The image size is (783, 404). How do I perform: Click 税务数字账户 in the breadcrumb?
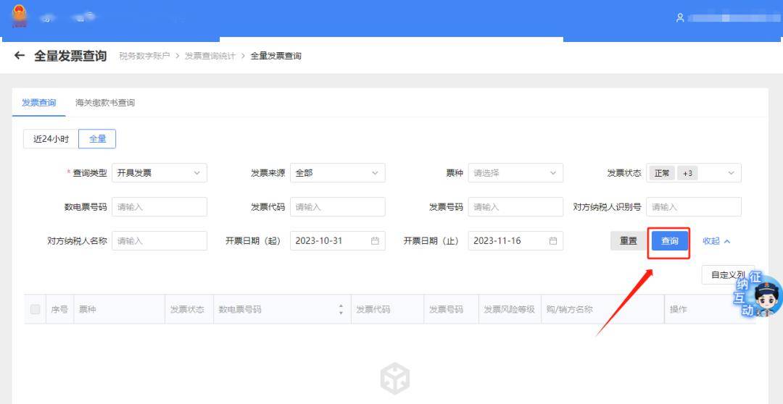[144, 56]
